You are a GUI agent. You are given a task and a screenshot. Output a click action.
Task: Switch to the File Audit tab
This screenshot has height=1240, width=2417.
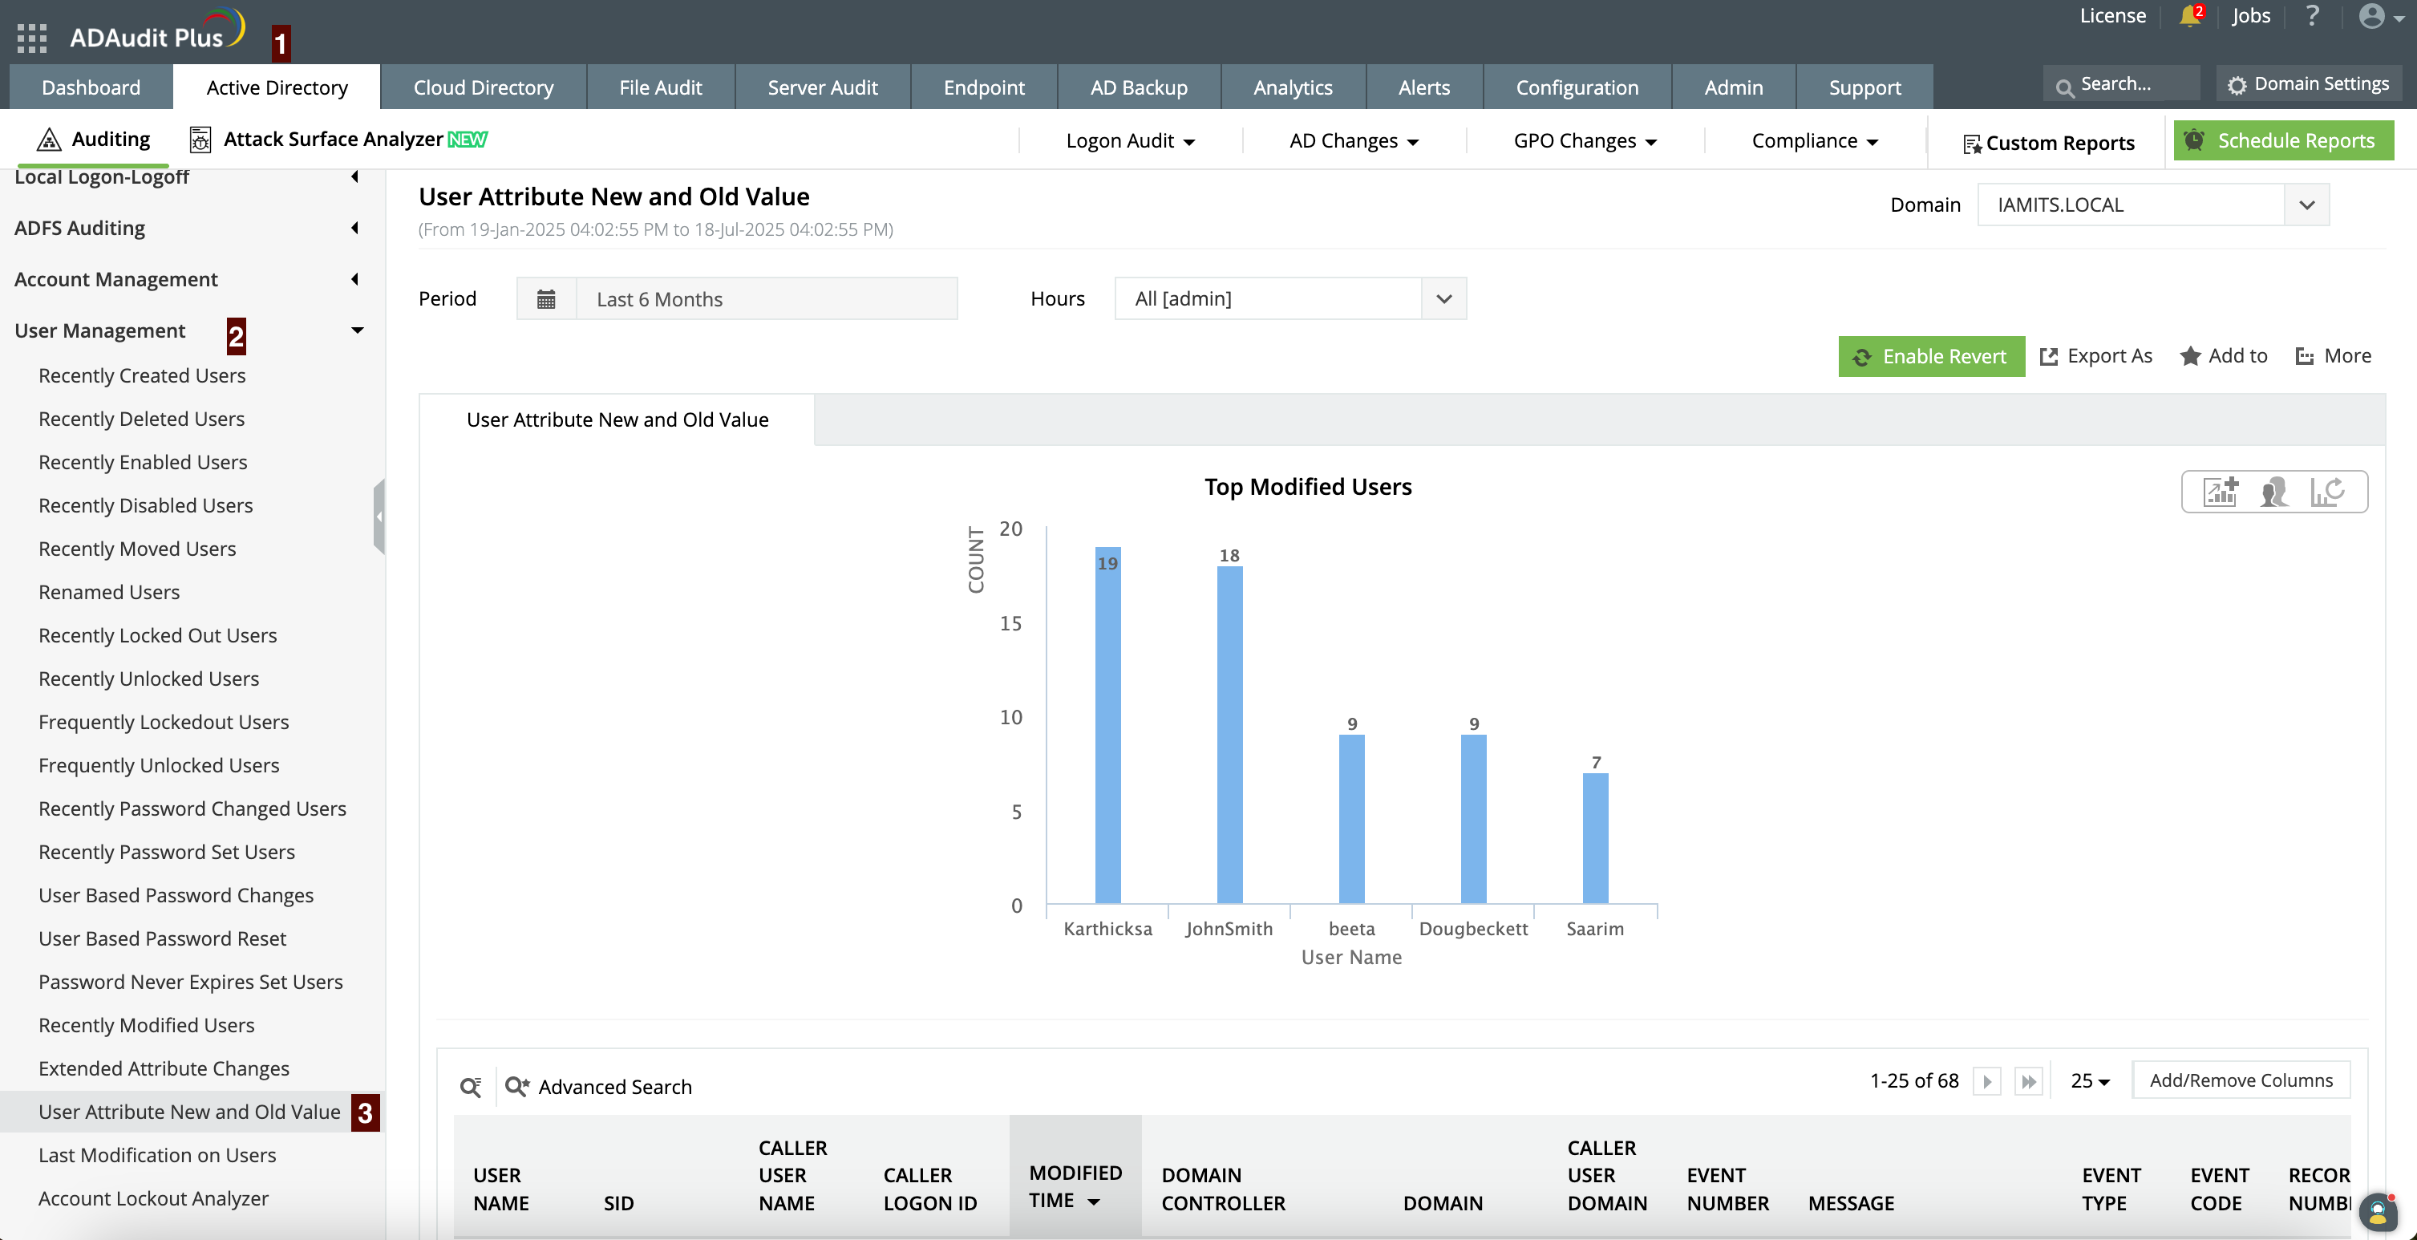(660, 87)
